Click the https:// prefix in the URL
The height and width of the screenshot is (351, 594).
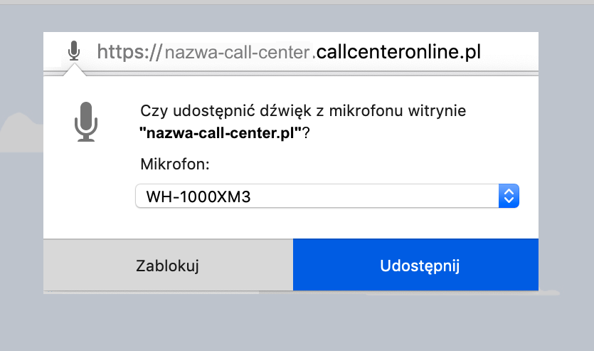(x=129, y=51)
